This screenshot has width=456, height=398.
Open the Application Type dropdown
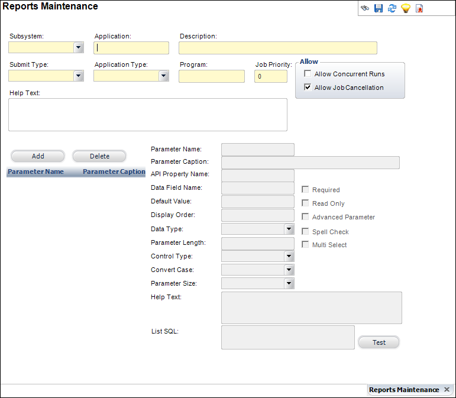click(x=164, y=76)
